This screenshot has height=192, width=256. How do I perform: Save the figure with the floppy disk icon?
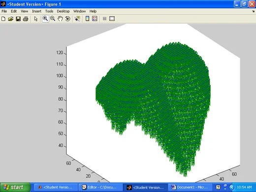18,19
